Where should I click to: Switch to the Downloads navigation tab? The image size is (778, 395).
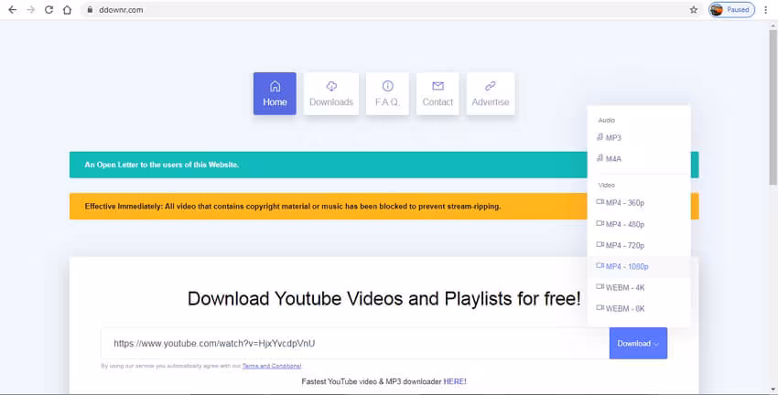coord(331,93)
